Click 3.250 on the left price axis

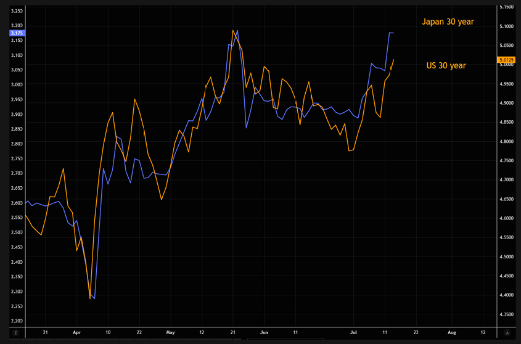[x=17, y=11]
